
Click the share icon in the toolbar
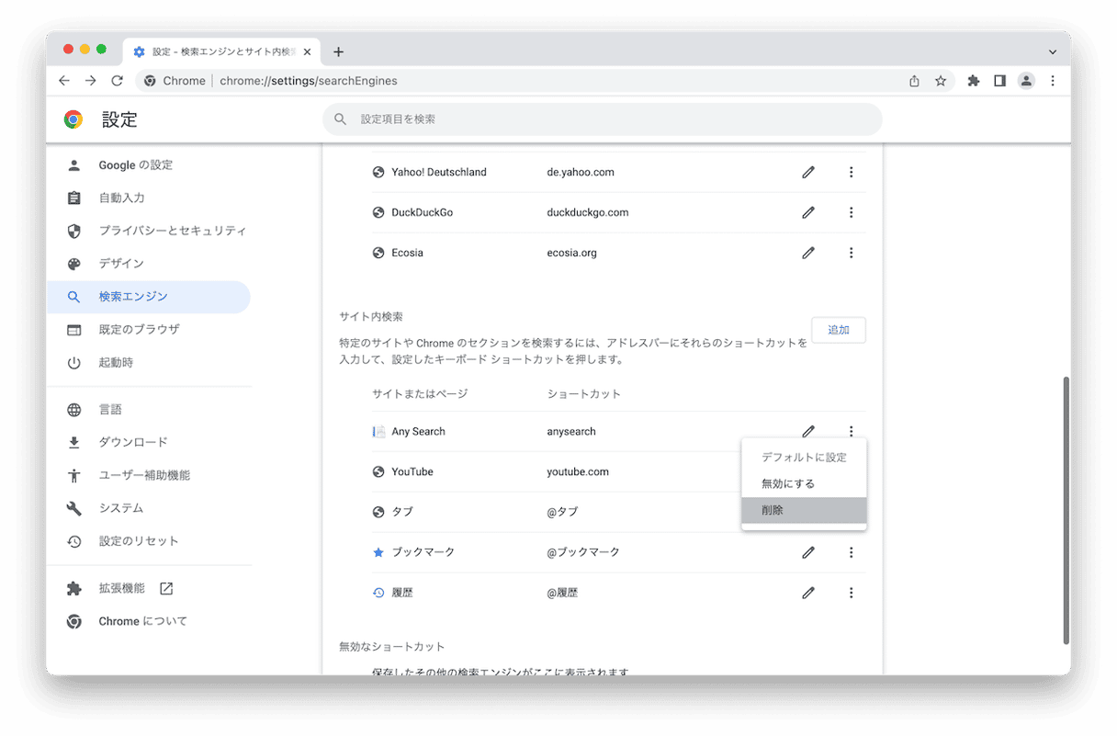click(913, 81)
